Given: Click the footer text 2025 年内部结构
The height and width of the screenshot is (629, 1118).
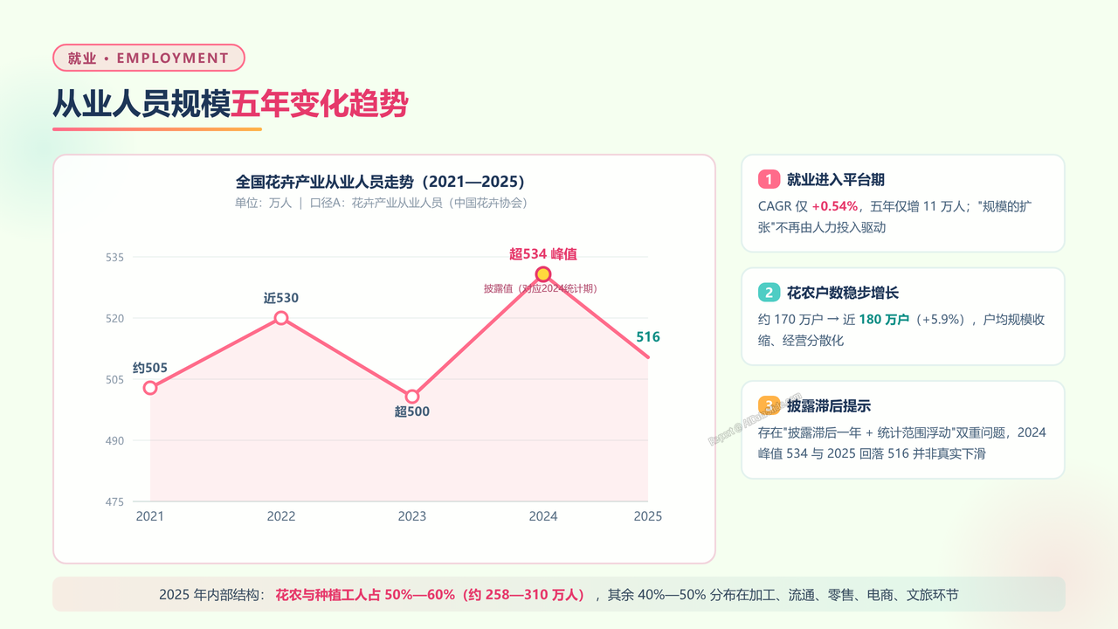Looking at the screenshot, I should click(211, 595).
